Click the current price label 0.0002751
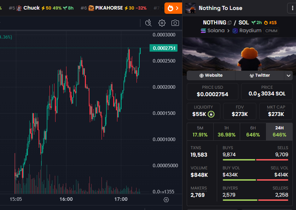The width and height of the screenshot is (296, 210). pyautogui.click(x=164, y=48)
